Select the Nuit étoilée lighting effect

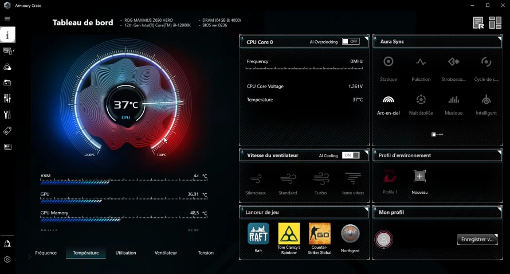[421, 105]
